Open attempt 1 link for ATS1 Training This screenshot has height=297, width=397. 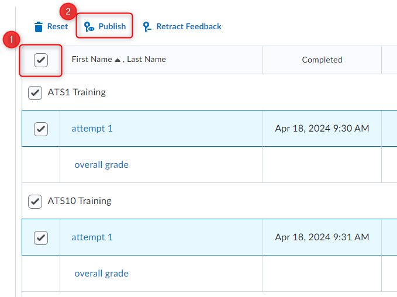92,129
